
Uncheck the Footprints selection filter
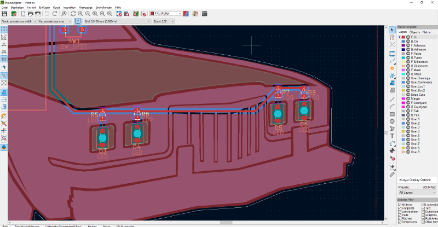400,208
